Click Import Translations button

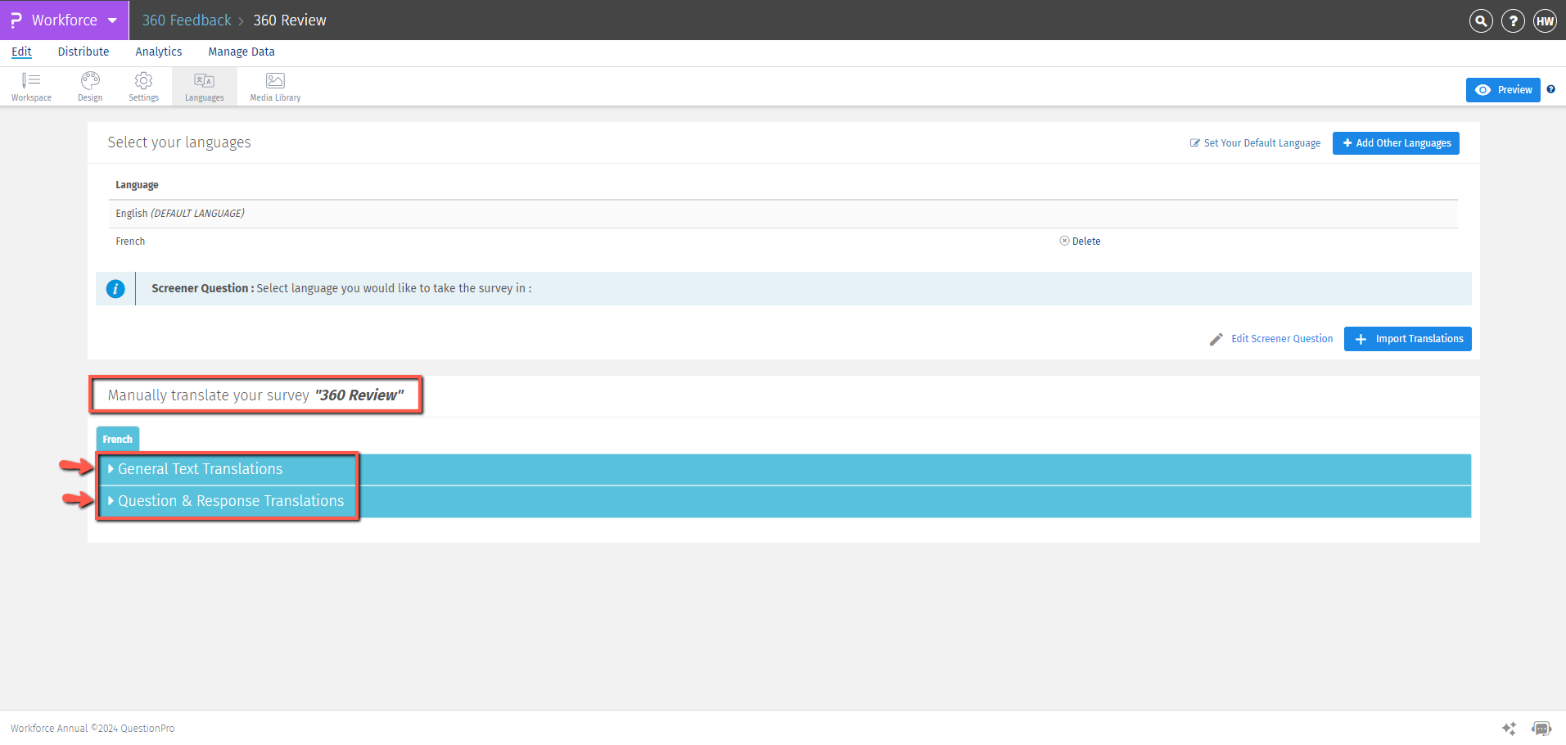click(1408, 339)
